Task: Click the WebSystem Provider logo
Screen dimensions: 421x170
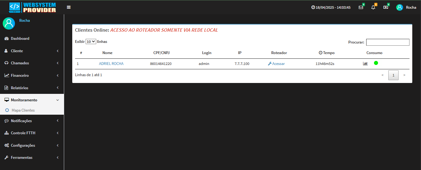Action: tap(32, 7)
